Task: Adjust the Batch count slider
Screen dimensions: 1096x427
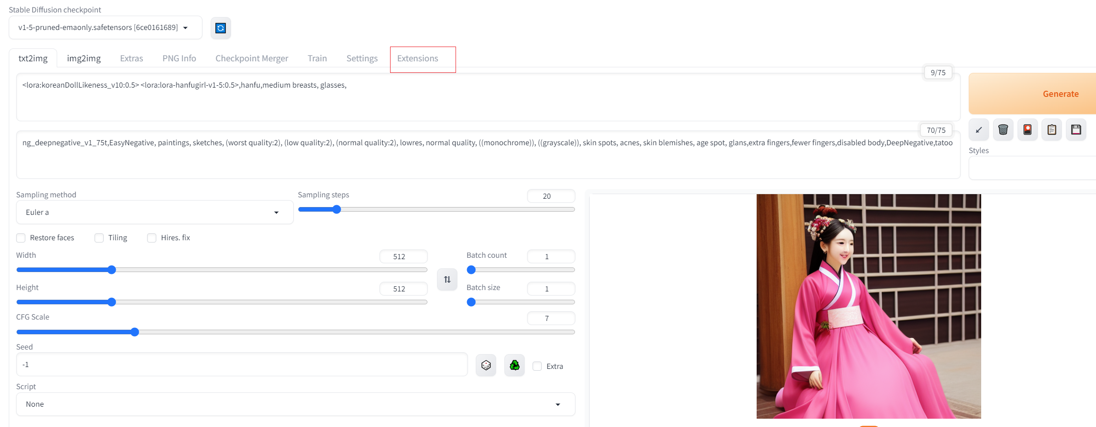Action: click(x=521, y=270)
